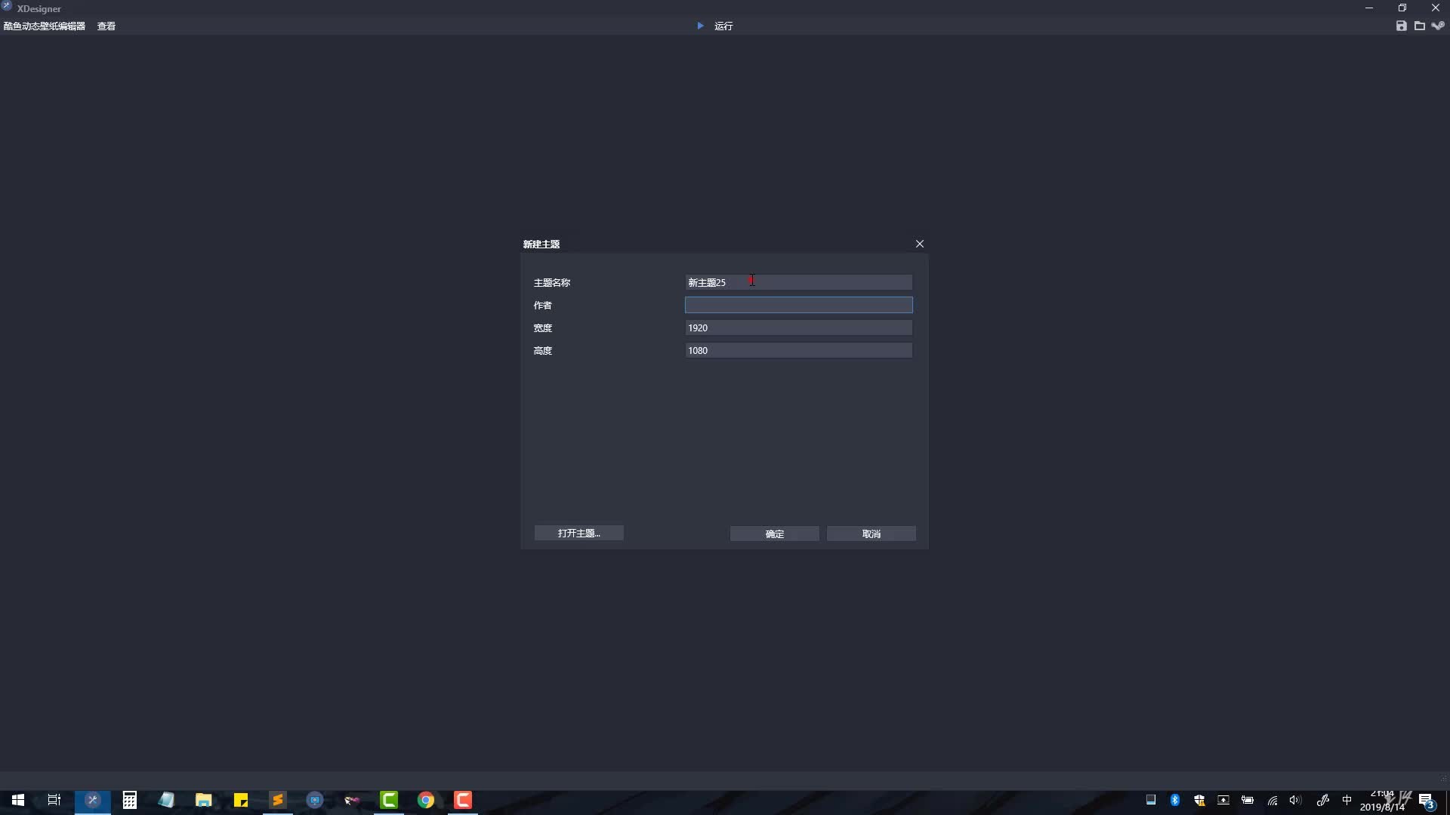This screenshot has height=815, width=1450.
Task: Click the volume icon in system tray
Action: tap(1295, 800)
